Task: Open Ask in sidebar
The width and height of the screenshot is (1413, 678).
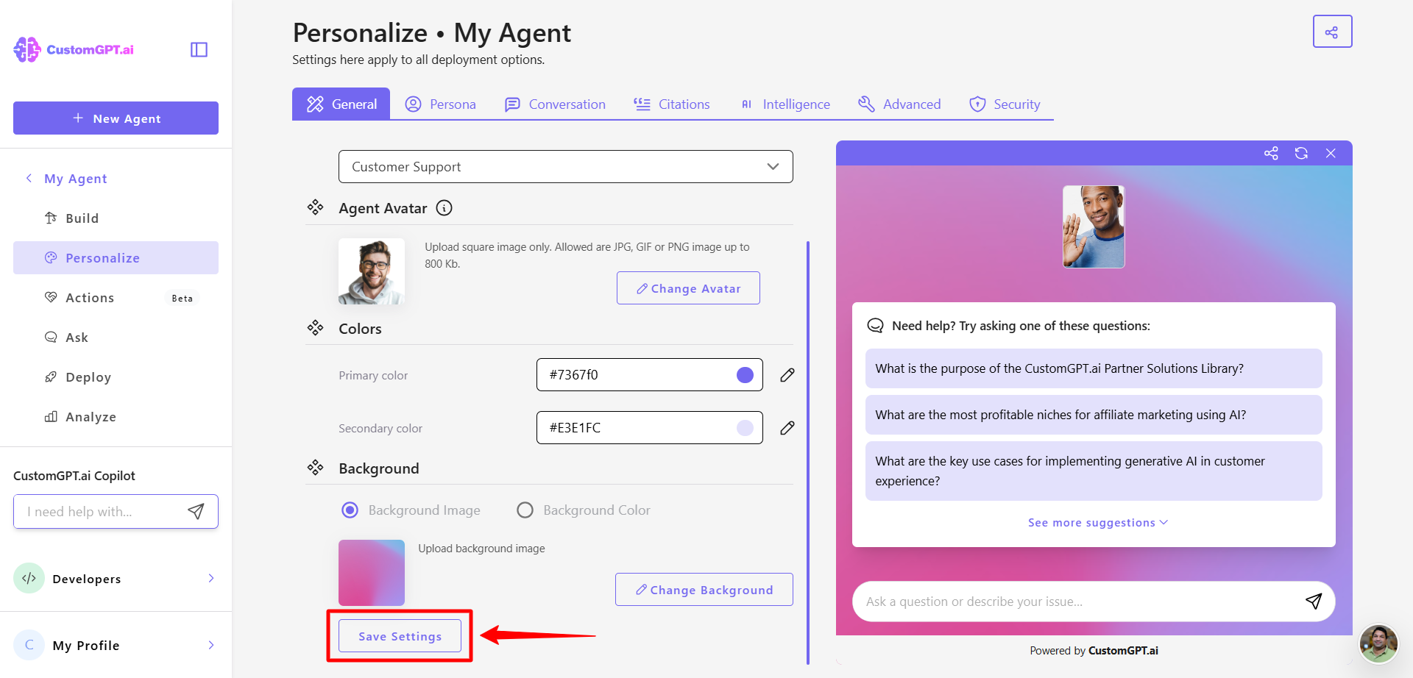Action: [116, 338]
